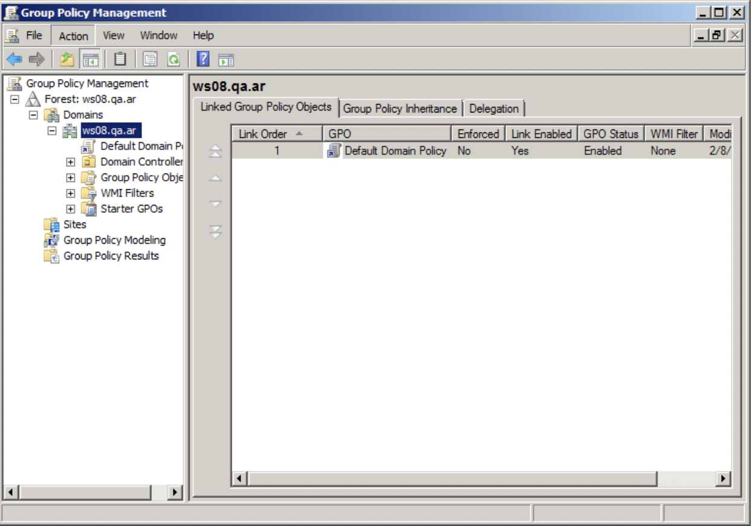Screen dimensions: 752x526
Task: Switch to Group Policy Inheritance tab
Action: tap(400, 109)
